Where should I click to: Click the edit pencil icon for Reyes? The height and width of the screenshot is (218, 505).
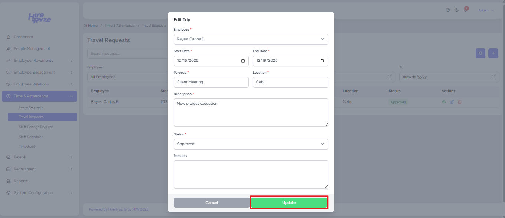pos(452,102)
